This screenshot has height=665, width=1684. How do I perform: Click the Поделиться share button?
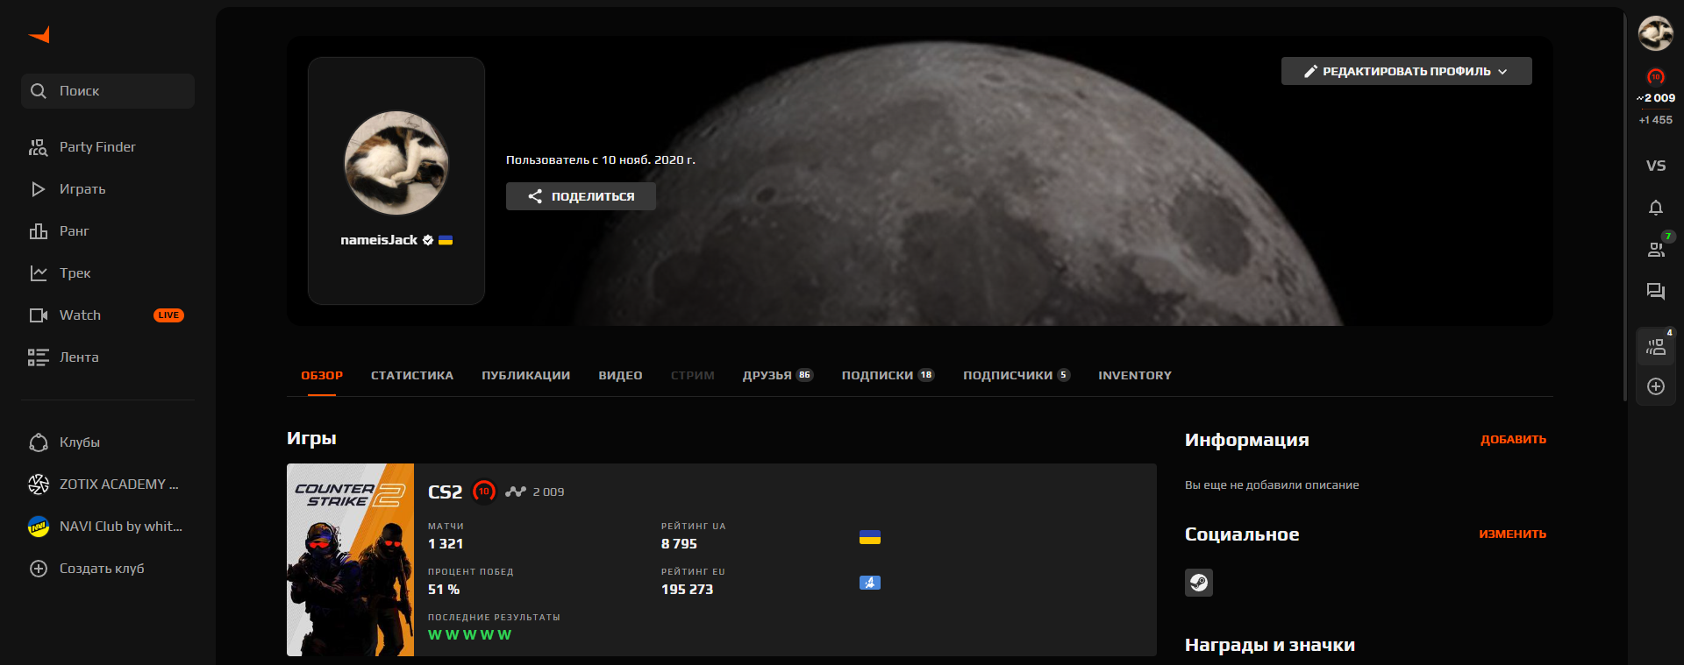tap(581, 196)
